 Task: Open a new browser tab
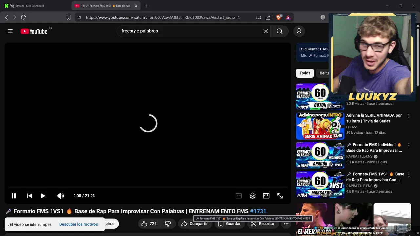[147, 6]
